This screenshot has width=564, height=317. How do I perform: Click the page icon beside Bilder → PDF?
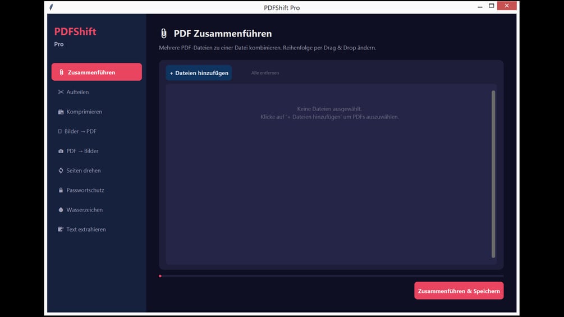coord(59,131)
